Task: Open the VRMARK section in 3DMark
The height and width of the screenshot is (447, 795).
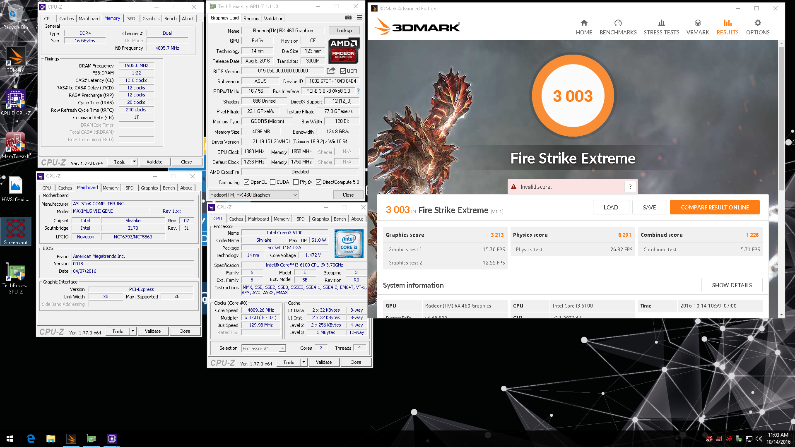Action: [698, 27]
